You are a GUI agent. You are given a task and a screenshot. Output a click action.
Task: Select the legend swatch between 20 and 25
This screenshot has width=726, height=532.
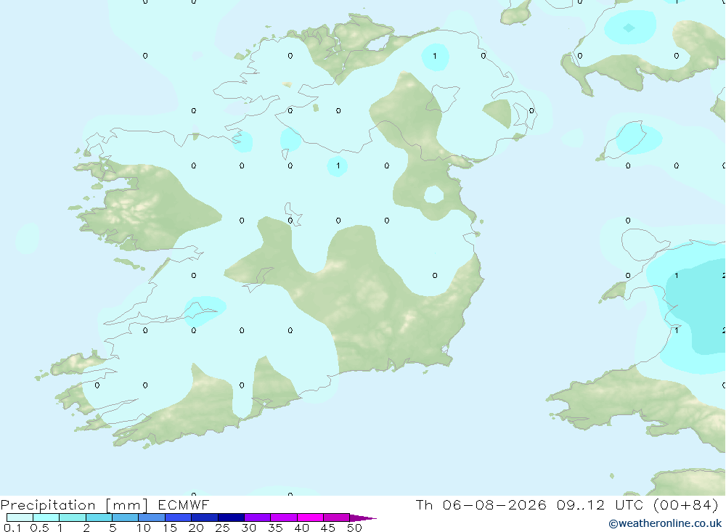(x=205, y=517)
